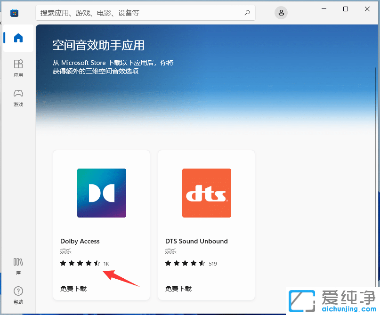This screenshot has height=315, width=380.
Task: Click the Microsoft Store logo
Action: [x=14, y=13]
